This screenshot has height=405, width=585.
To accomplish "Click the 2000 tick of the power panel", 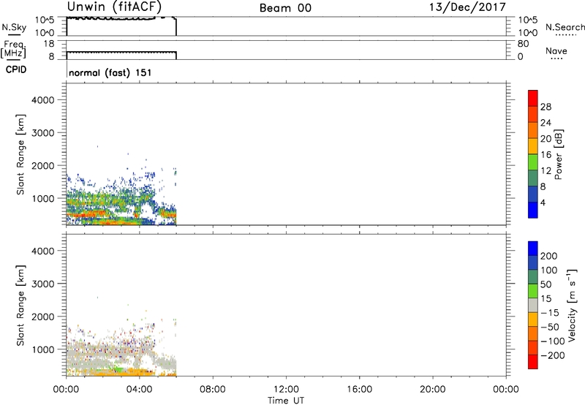I will point(43,165).
